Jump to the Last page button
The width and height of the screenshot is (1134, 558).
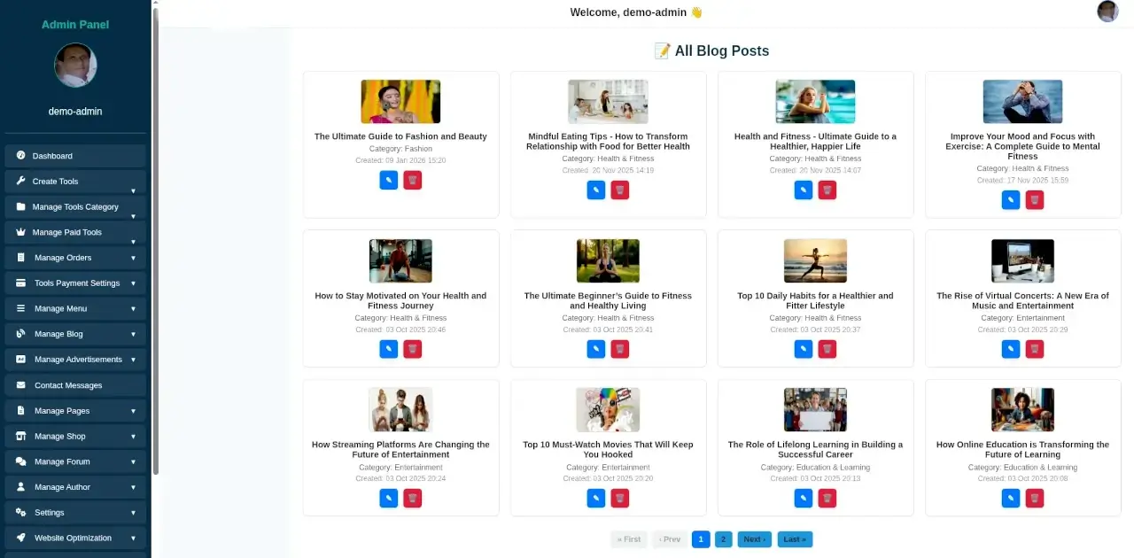click(795, 539)
